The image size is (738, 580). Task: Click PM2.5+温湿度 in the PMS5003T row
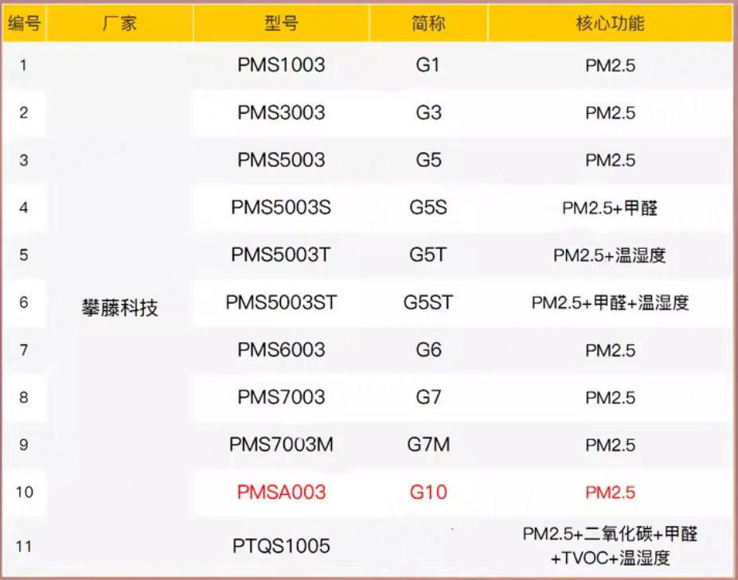pyautogui.click(x=610, y=255)
